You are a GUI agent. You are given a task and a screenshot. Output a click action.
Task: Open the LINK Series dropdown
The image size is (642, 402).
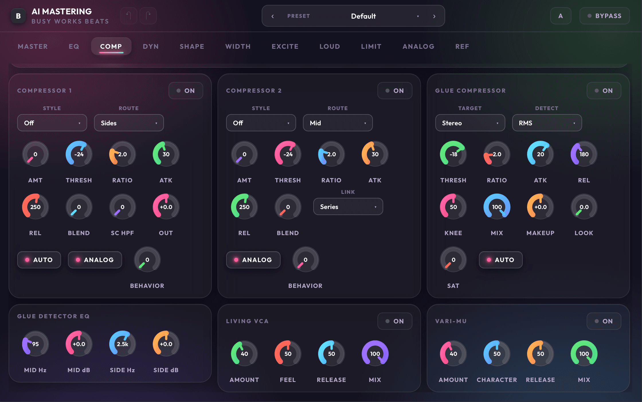pos(348,206)
